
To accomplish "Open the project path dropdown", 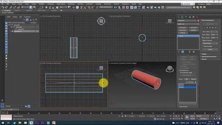I will tap(179, 7).
